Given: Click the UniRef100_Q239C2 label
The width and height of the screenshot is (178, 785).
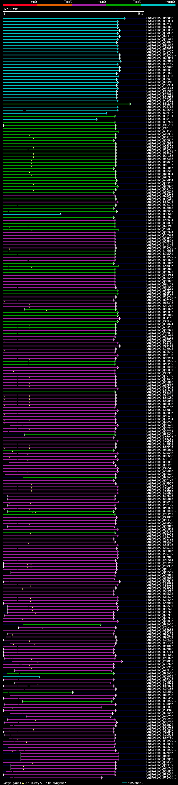Looking at the screenshot, I should pyautogui.click(x=160, y=615).
